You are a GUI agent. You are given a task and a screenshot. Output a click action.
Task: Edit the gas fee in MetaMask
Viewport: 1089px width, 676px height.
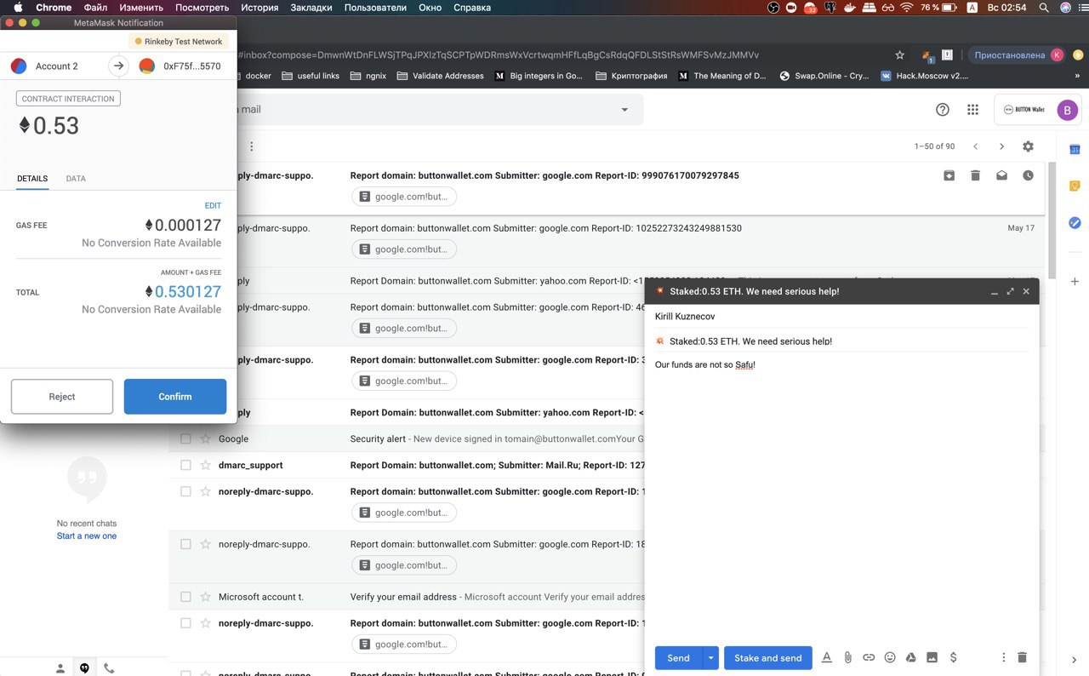(213, 205)
